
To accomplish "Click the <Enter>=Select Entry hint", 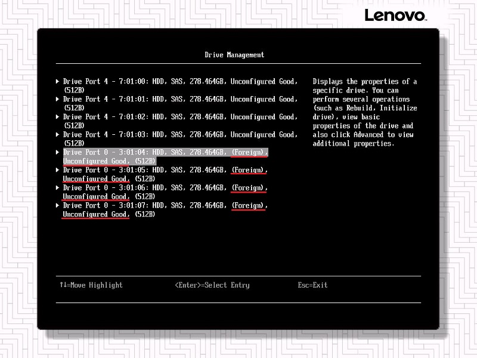I will [x=212, y=285].
